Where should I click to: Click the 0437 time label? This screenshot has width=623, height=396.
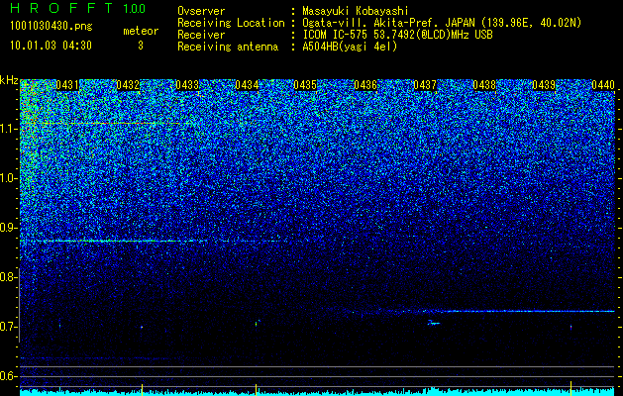[x=425, y=85]
